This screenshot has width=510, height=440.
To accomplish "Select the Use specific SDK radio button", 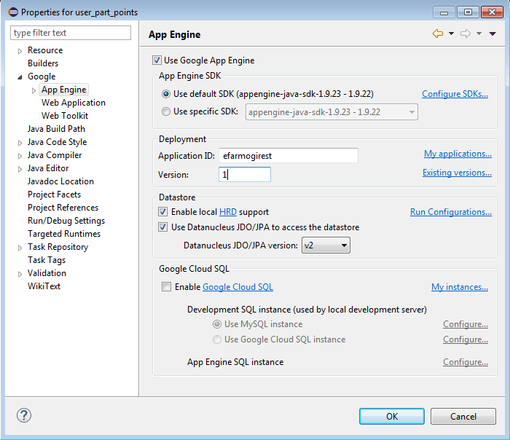I will click(x=166, y=111).
